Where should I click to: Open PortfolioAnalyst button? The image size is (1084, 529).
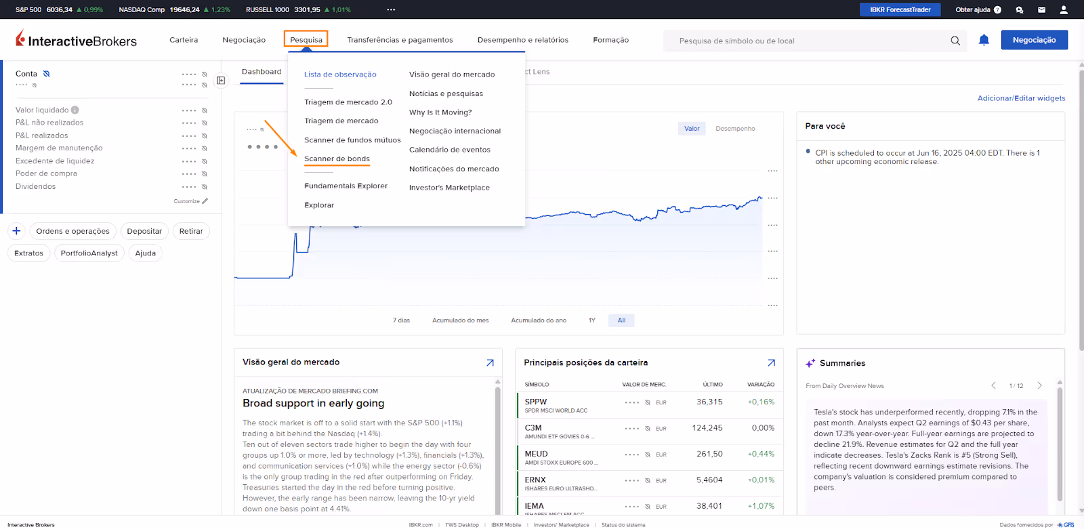tap(89, 253)
